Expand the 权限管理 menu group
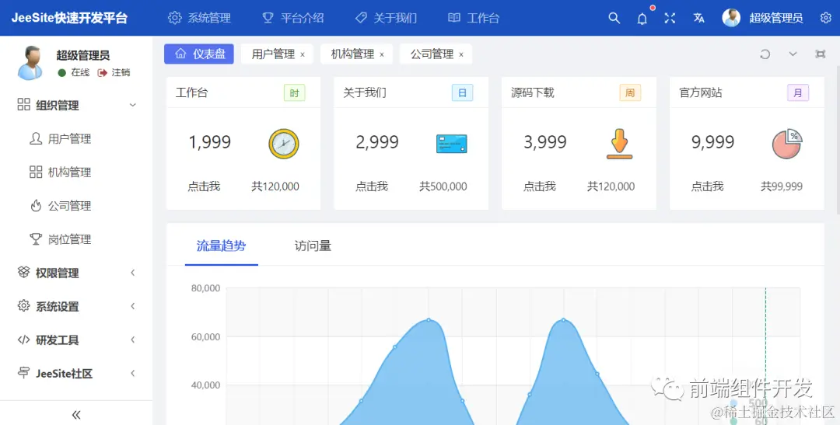The height and width of the screenshot is (425, 840). (x=76, y=273)
